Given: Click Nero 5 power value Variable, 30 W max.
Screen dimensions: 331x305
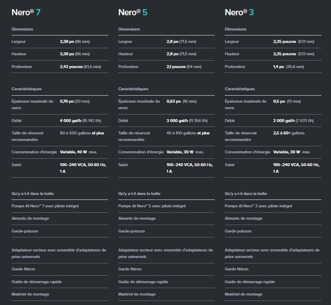Looking at the screenshot, I should (185, 152).
